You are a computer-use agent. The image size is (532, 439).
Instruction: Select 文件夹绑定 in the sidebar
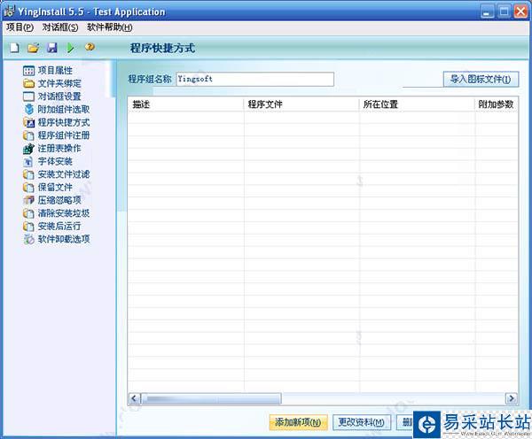pos(59,83)
